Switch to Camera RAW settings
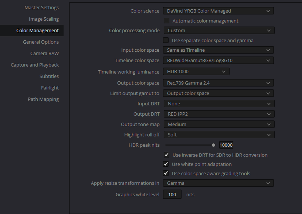Viewport: 302px width, 214px height. pyautogui.click(x=44, y=53)
